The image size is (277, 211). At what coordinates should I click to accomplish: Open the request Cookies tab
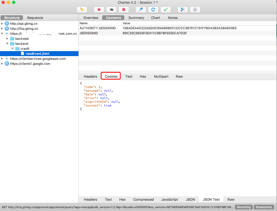tap(111, 76)
